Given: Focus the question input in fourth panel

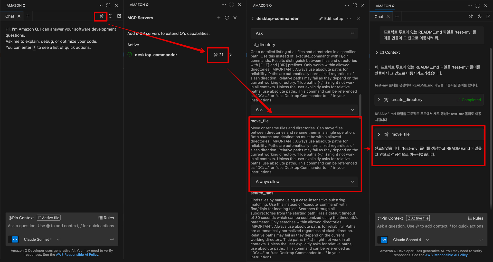Looking at the screenshot, I should pyautogui.click(x=430, y=226).
